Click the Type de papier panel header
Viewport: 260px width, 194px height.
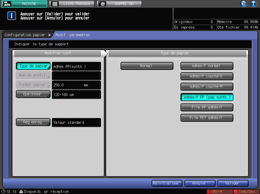(x=178, y=54)
